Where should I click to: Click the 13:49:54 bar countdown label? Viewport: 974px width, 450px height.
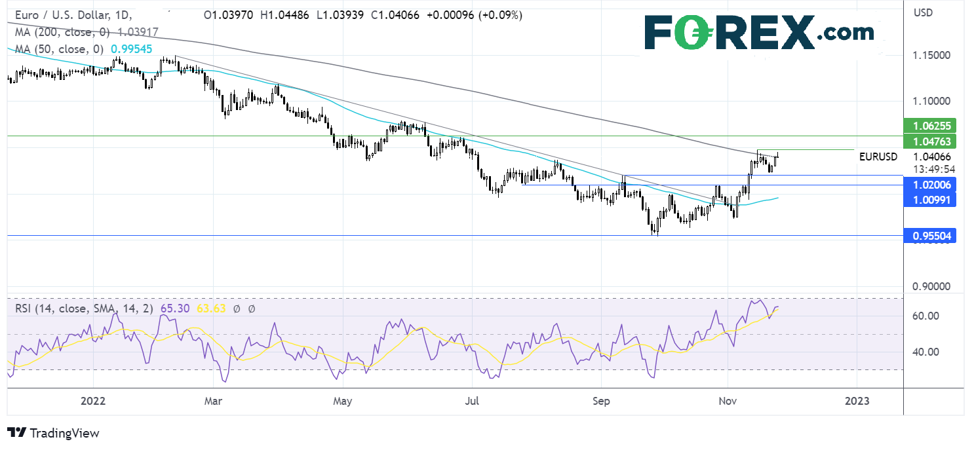pos(933,168)
